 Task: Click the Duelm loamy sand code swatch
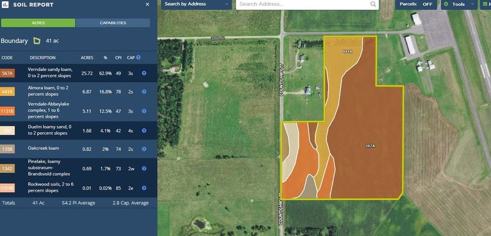point(7,130)
